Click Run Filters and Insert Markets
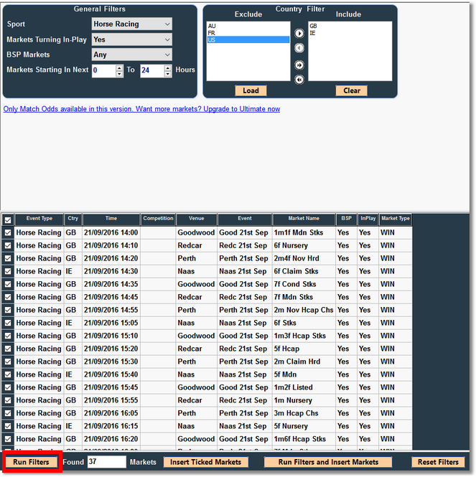 point(327,462)
